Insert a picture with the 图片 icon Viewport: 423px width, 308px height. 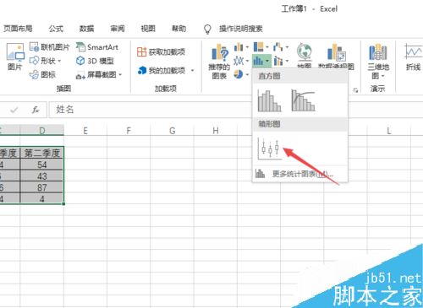click(14, 57)
